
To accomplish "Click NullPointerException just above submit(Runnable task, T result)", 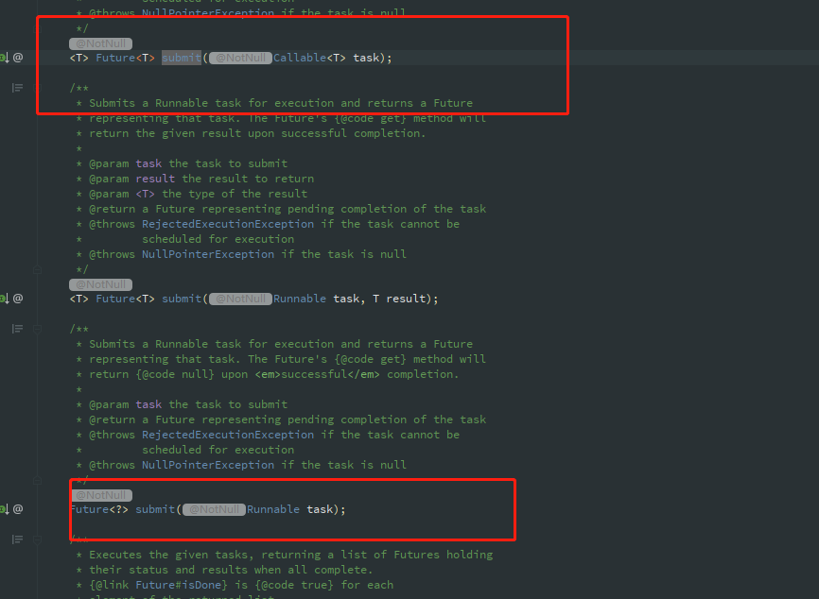I will [x=208, y=255].
